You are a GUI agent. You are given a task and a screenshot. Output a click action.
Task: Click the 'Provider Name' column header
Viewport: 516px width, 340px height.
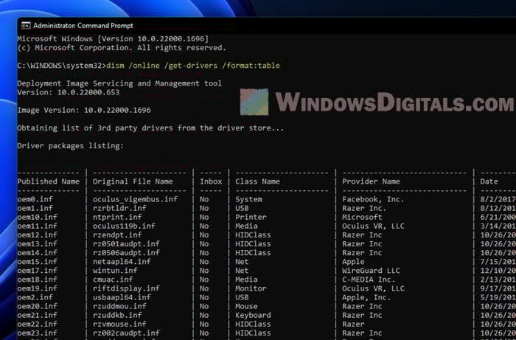[371, 181]
